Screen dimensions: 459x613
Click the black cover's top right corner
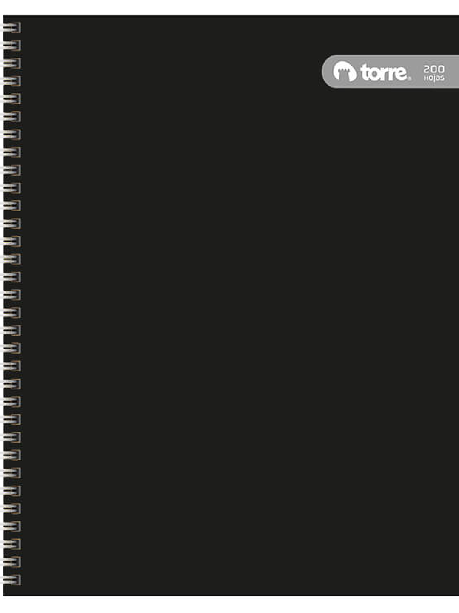(x=456, y=18)
